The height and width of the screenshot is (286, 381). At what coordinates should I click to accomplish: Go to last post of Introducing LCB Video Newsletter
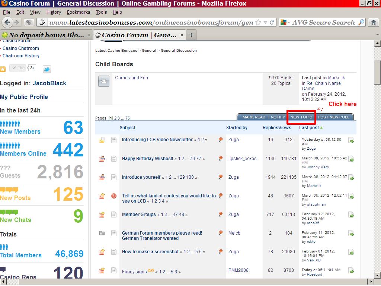351,140
